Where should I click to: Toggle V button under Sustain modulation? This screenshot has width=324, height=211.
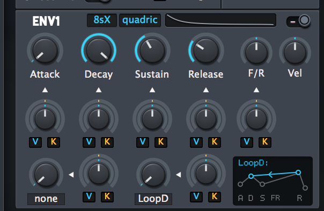coord(143,142)
